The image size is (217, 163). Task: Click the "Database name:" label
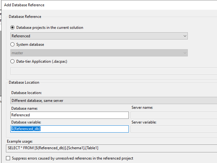click(24, 108)
